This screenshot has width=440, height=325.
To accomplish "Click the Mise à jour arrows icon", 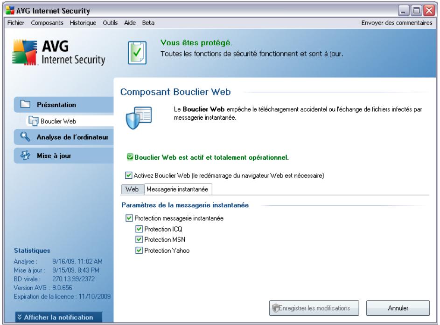I will coord(25,156).
